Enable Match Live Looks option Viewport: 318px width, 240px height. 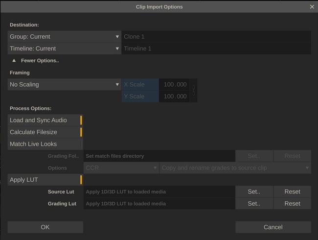45,144
